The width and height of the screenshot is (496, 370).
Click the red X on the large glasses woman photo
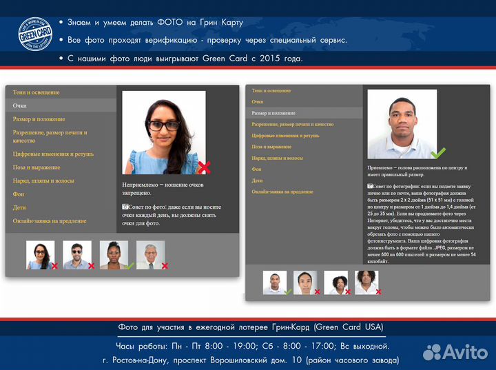click(x=205, y=167)
